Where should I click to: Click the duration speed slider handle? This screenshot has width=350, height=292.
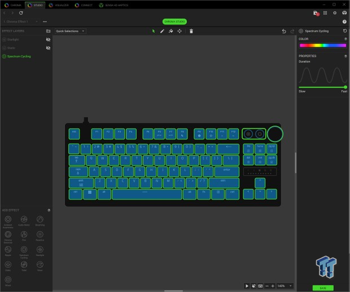click(x=345, y=87)
